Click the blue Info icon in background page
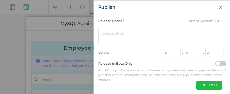Image resolution: width=230 pixels, height=94 pixels. (x=38, y=61)
